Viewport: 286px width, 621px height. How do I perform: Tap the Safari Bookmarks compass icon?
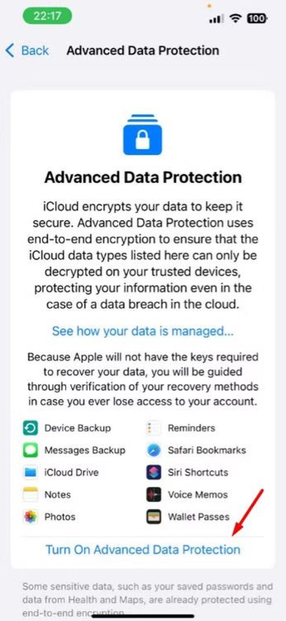coord(154,450)
